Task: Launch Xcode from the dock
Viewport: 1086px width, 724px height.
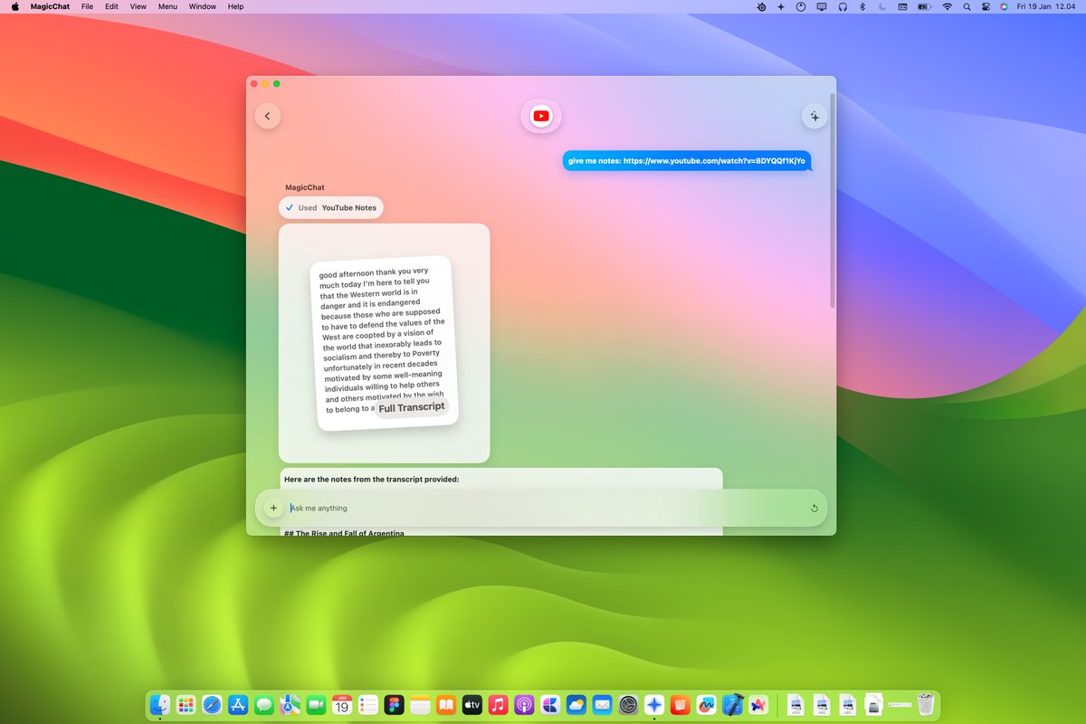Action: (733, 705)
